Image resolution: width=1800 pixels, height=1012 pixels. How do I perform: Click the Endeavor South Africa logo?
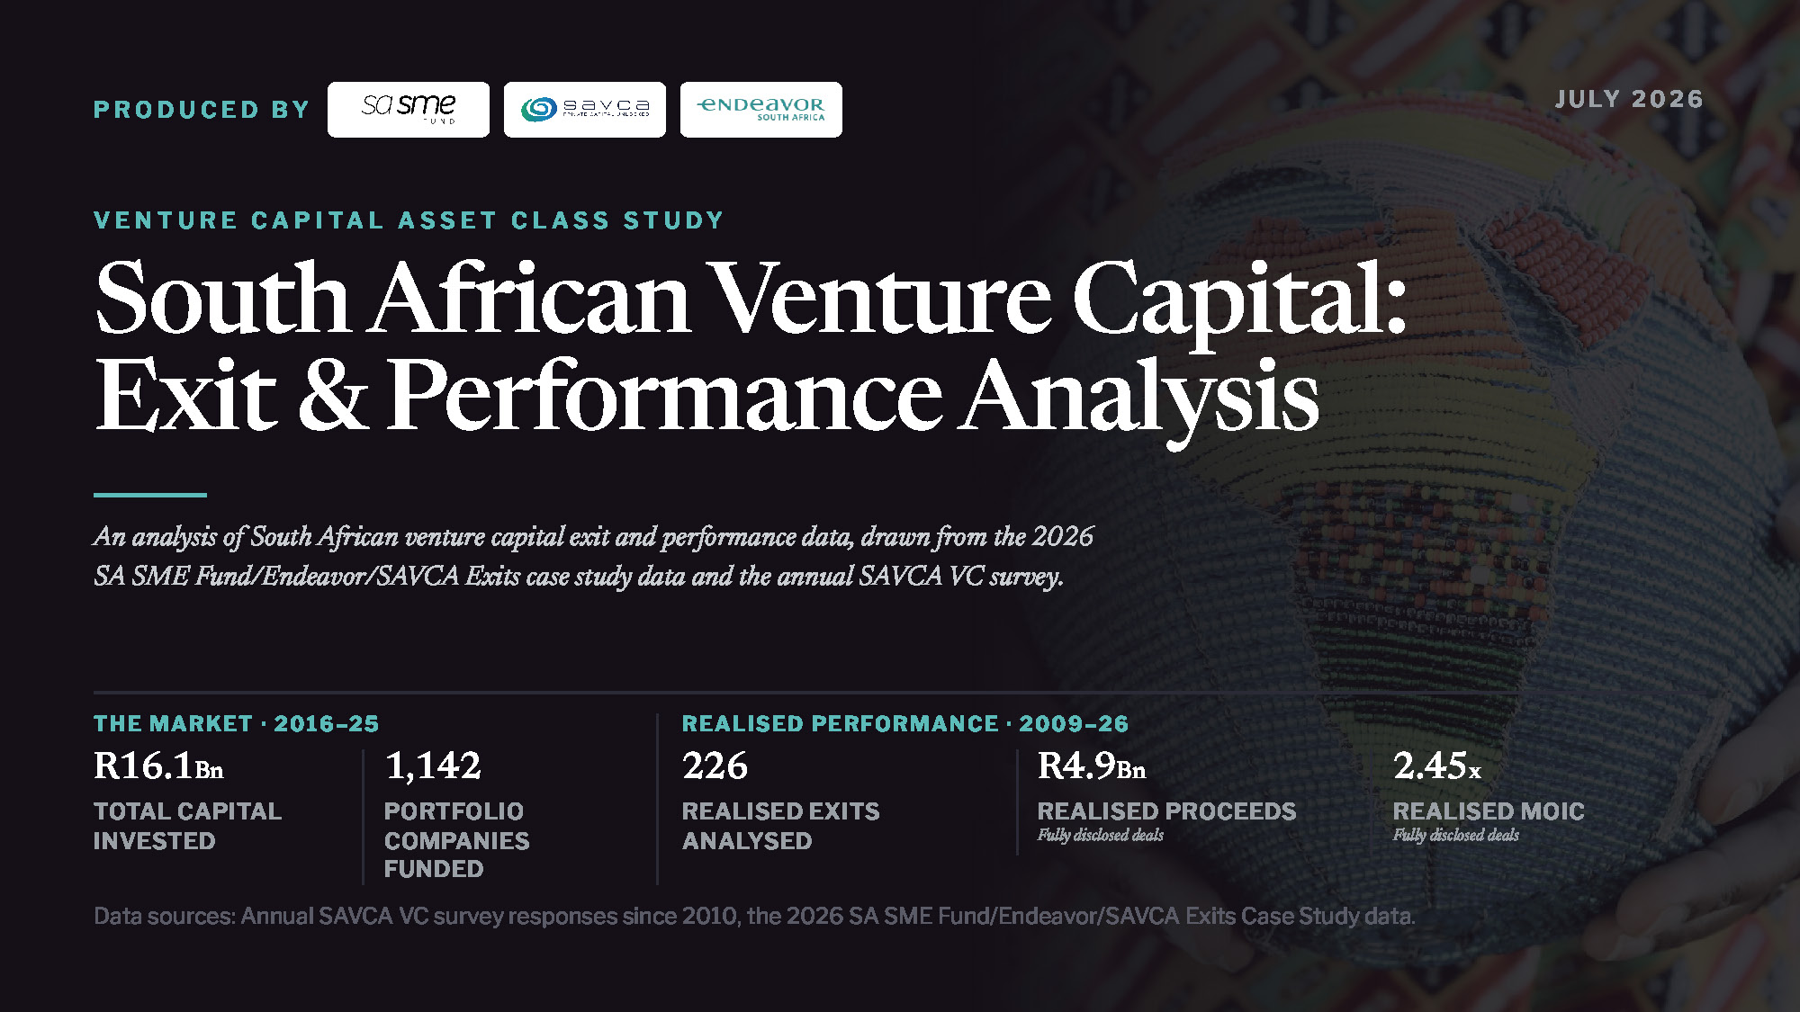point(761,110)
